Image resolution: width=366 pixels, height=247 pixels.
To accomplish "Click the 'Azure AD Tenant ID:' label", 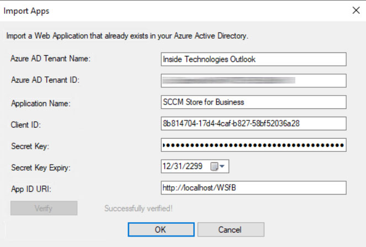I will [45, 80].
